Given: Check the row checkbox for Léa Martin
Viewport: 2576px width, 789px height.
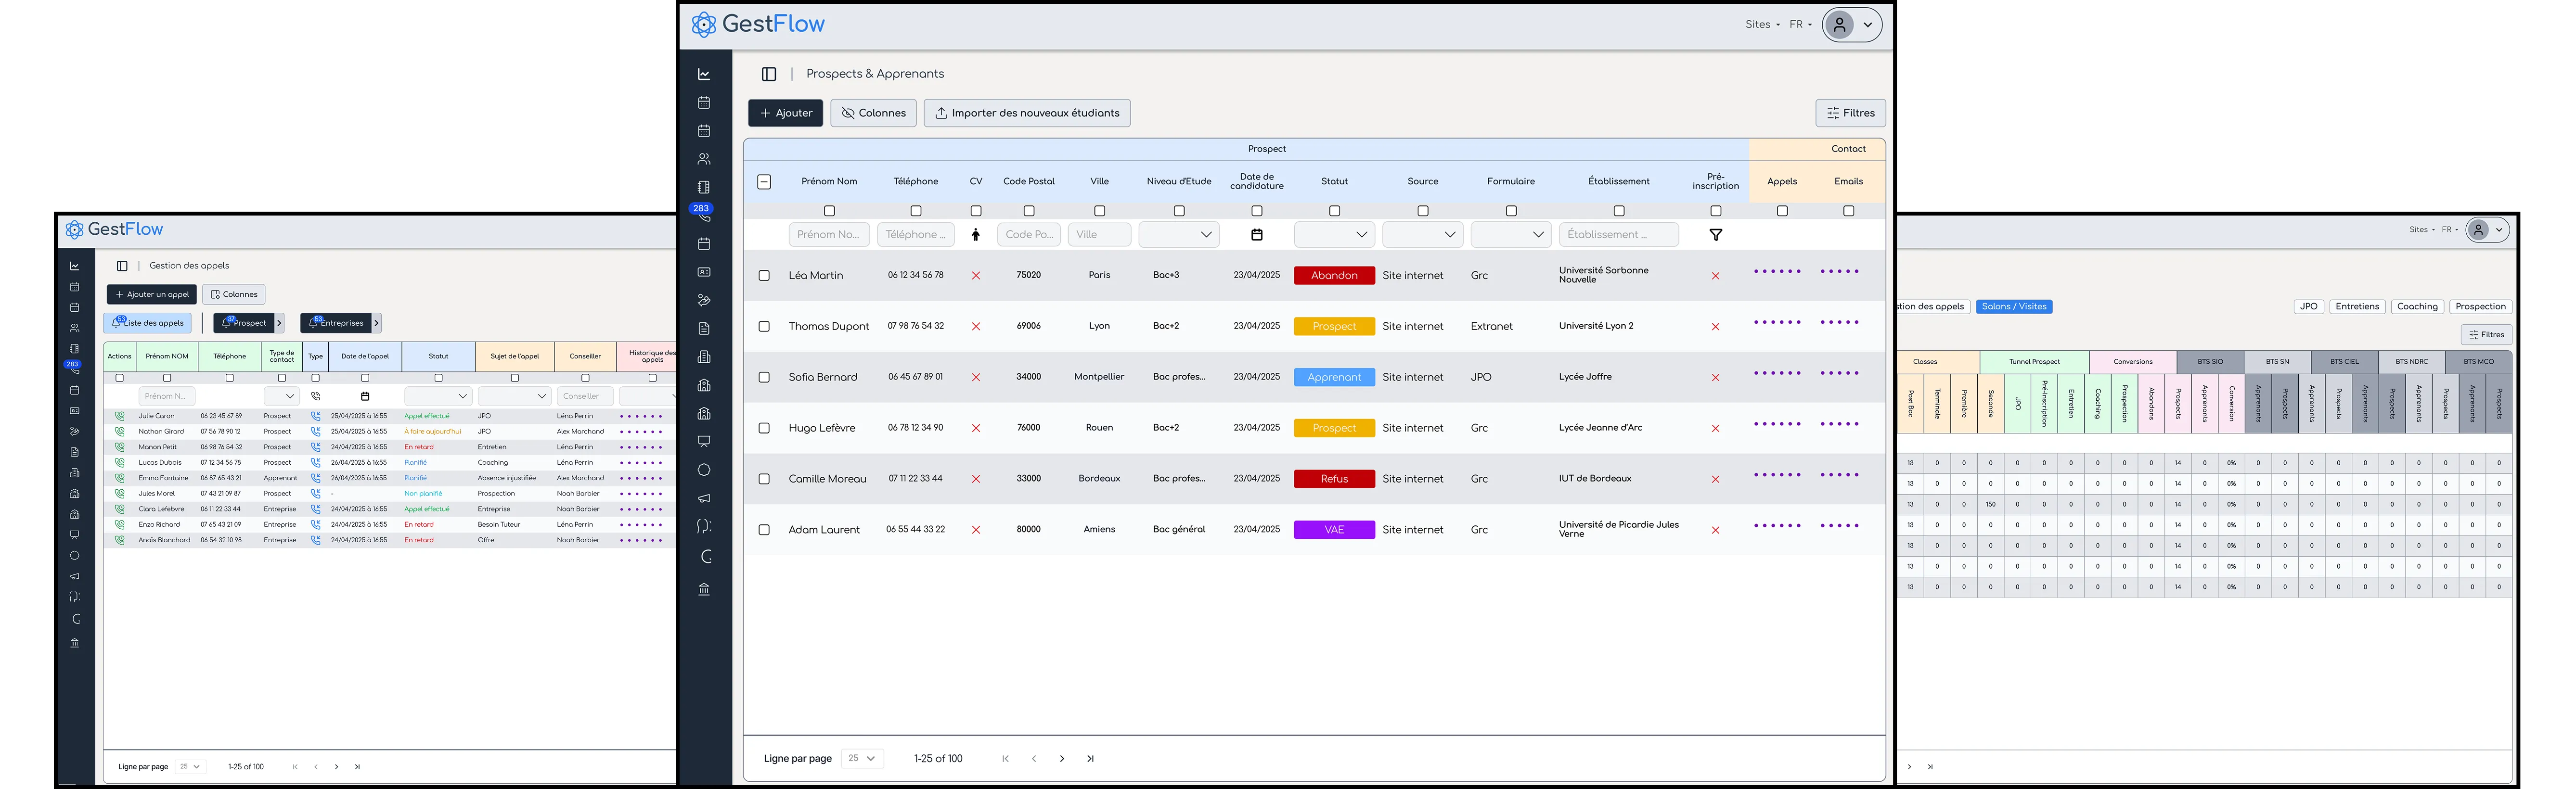Looking at the screenshot, I should coord(764,276).
